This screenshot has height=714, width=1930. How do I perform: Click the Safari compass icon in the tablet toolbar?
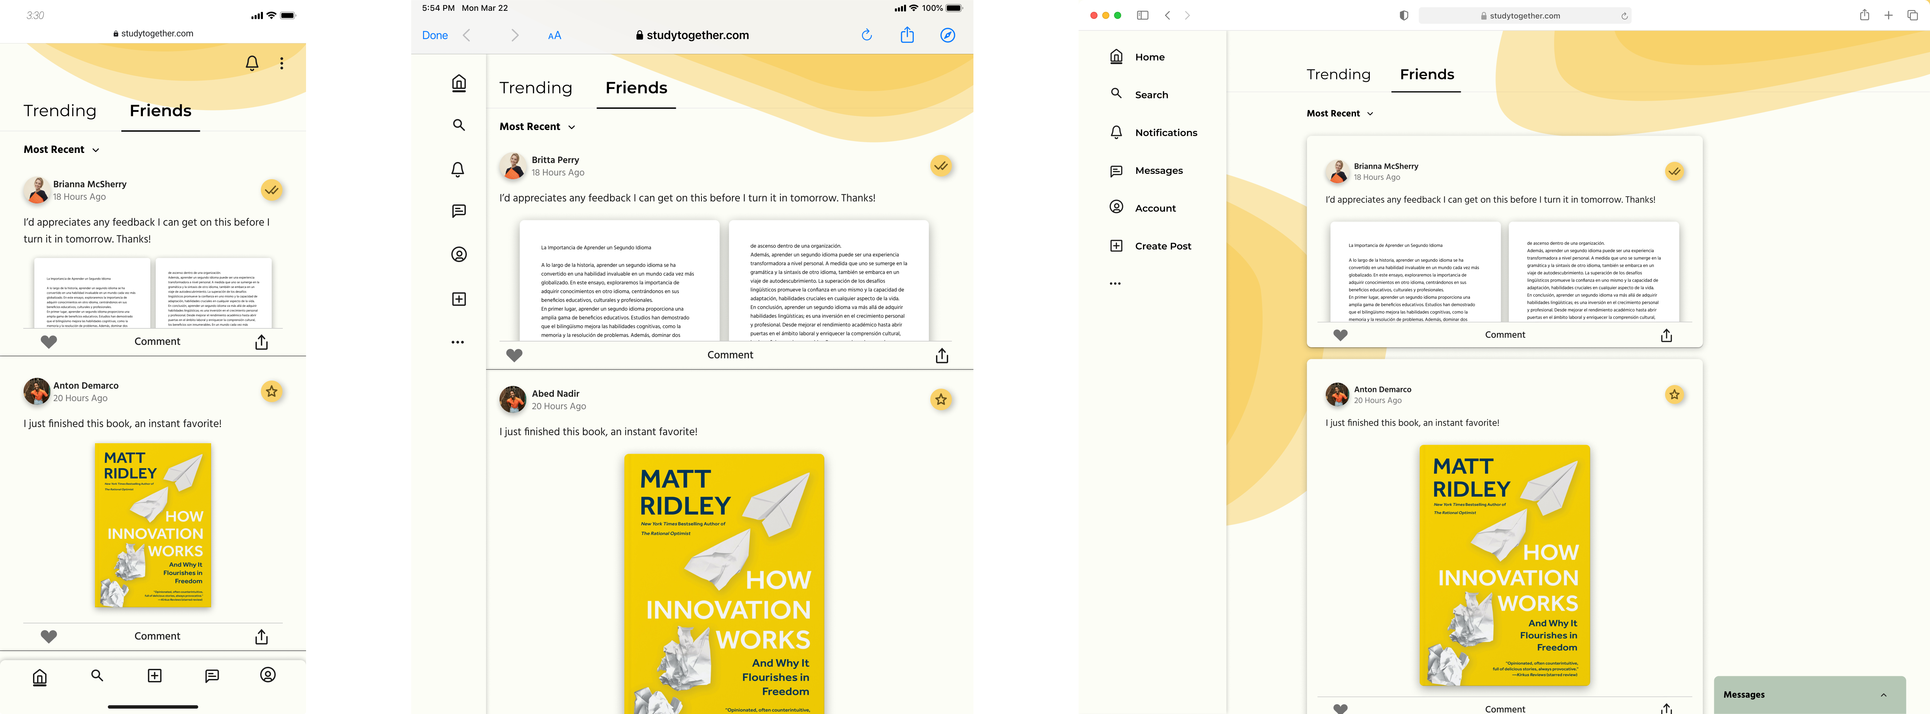[x=947, y=35]
